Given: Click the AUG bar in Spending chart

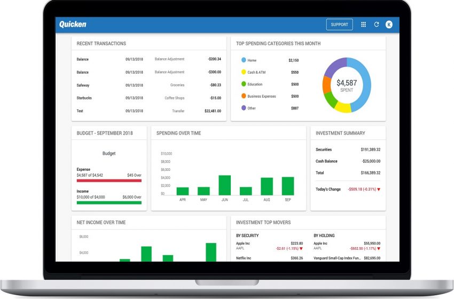Looking at the screenshot, I should tap(267, 186).
